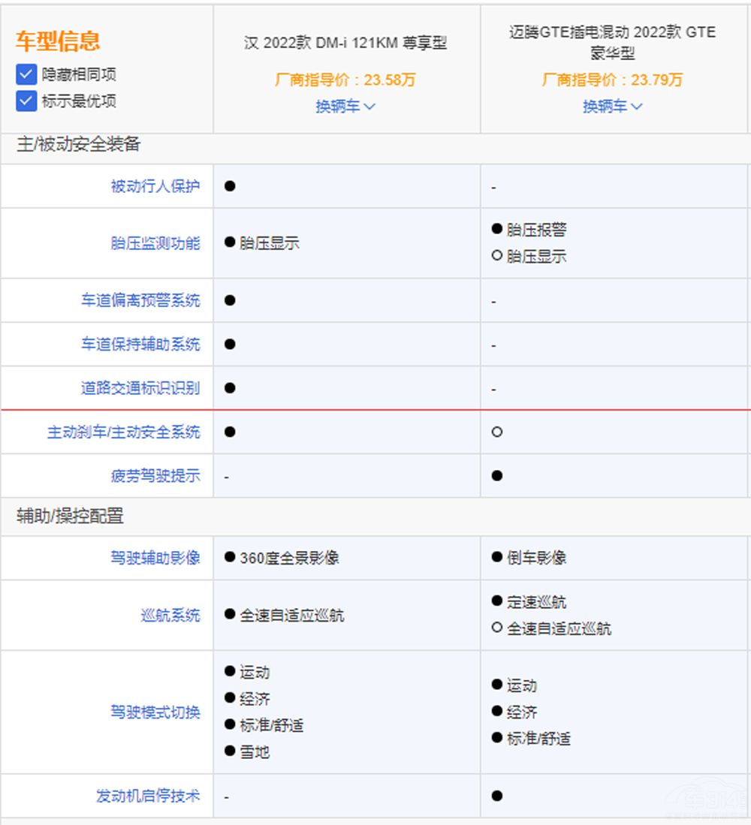Open the 疲劳驾驶提示 link
This screenshot has width=751, height=825.
(155, 476)
